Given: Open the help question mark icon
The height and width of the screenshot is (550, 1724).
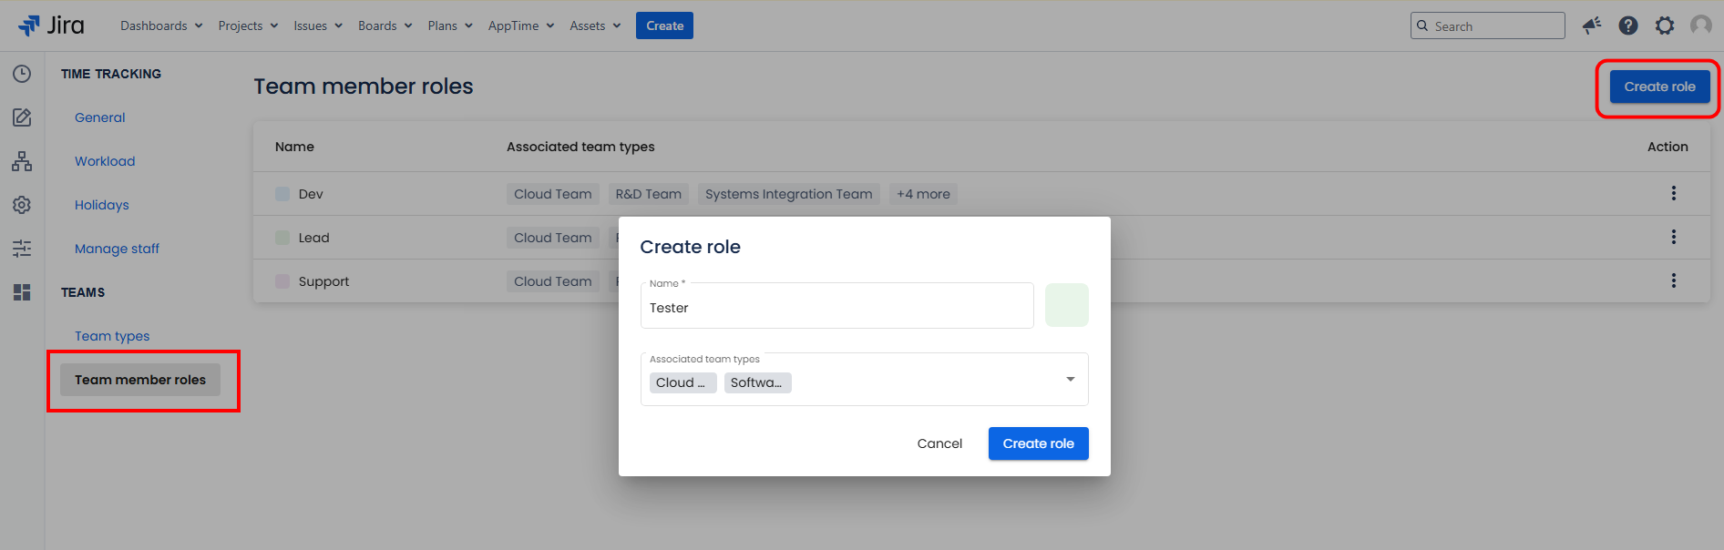Looking at the screenshot, I should pyautogui.click(x=1628, y=25).
